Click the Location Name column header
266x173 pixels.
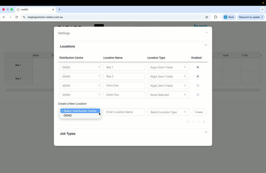113,58
